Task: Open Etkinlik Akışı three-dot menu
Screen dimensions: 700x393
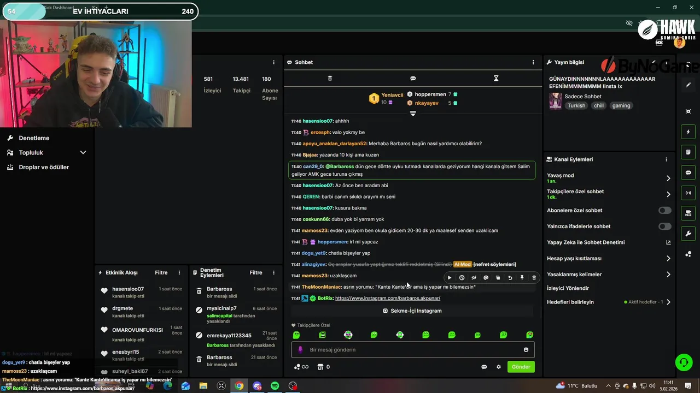Action: pyautogui.click(x=179, y=273)
